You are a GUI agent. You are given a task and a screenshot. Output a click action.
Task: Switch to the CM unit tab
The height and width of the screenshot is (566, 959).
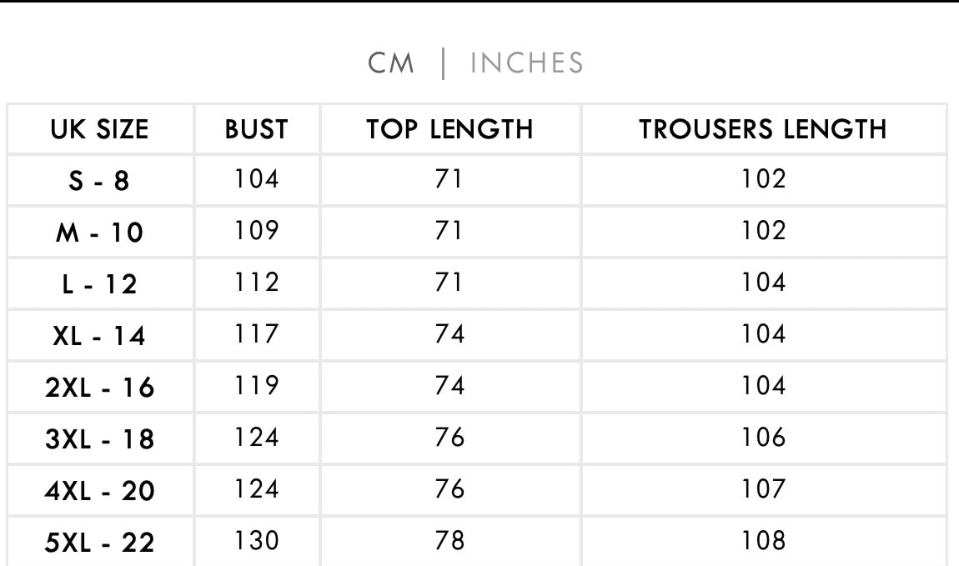[x=391, y=63]
